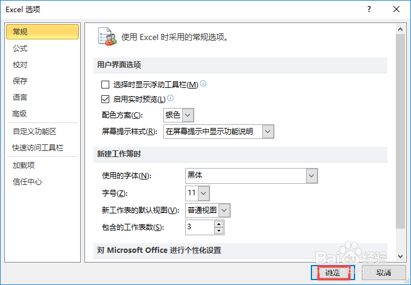
Task: Close the Excel 选项 dialog
Action: click(x=396, y=10)
